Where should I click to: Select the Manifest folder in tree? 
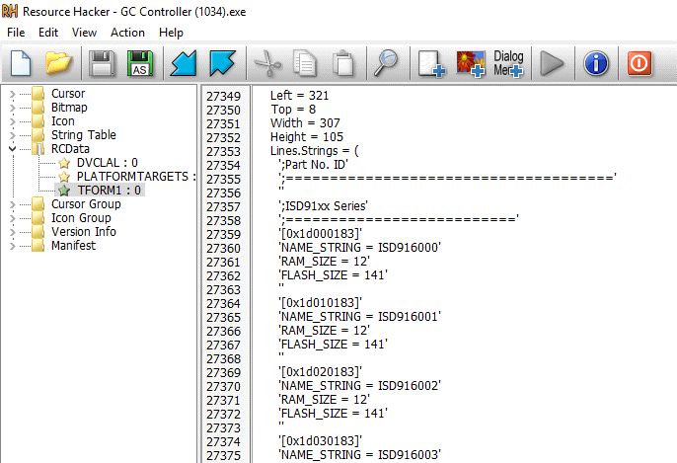pos(73,246)
